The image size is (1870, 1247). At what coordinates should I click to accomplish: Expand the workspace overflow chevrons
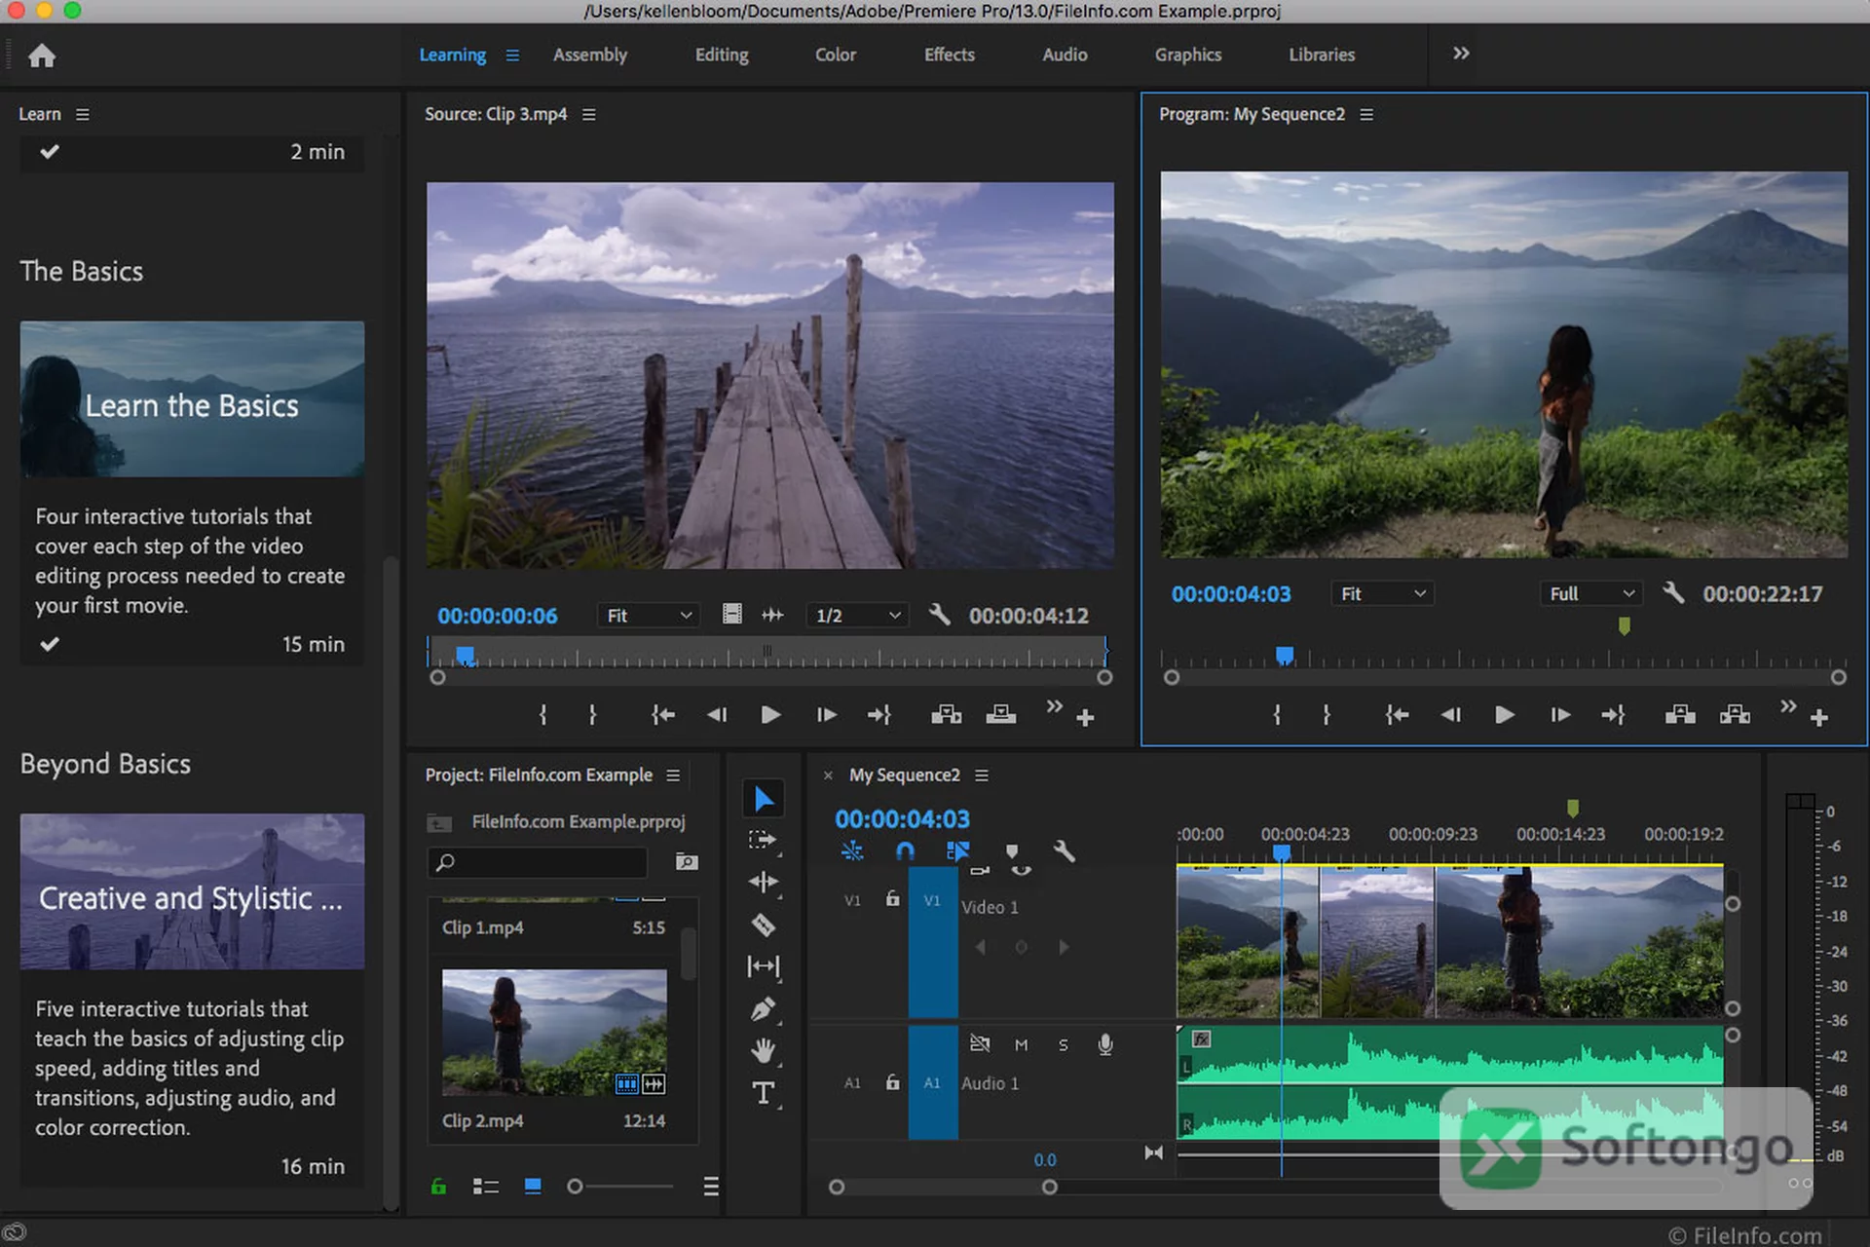[x=1461, y=54]
